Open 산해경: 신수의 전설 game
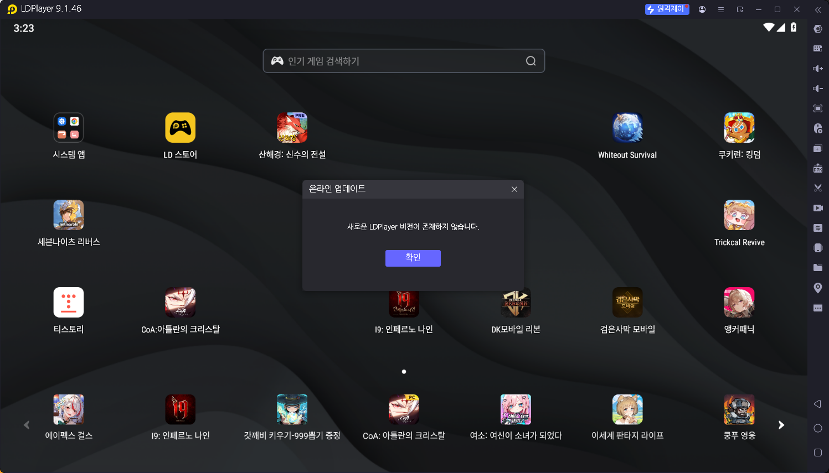The image size is (829, 473). coord(292,128)
